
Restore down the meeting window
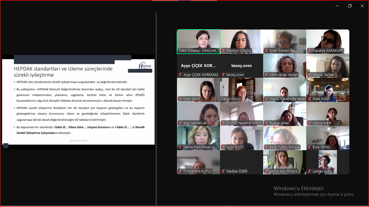(x=350, y=6)
